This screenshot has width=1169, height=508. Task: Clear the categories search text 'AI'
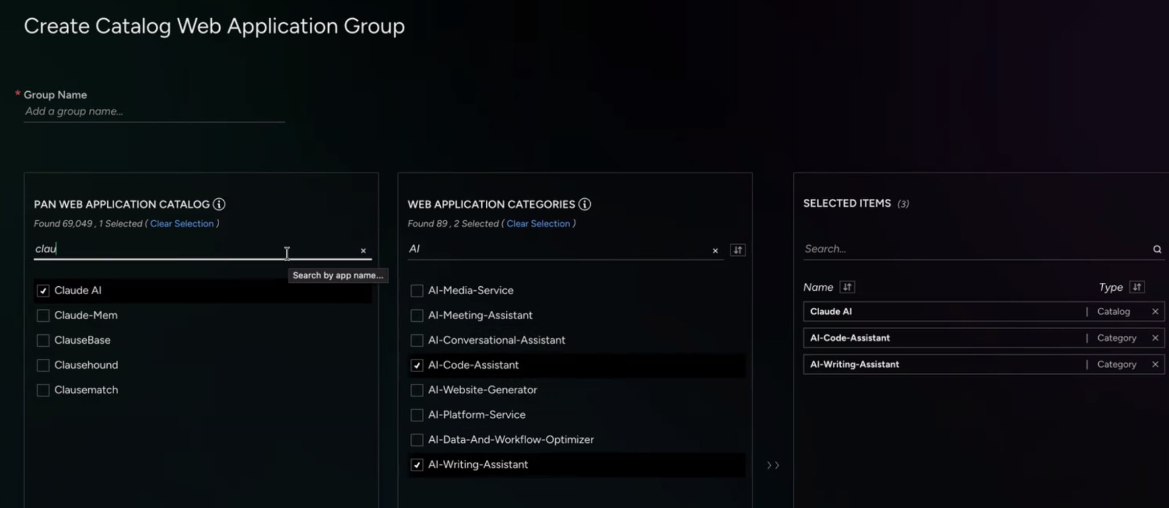[715, 250]
